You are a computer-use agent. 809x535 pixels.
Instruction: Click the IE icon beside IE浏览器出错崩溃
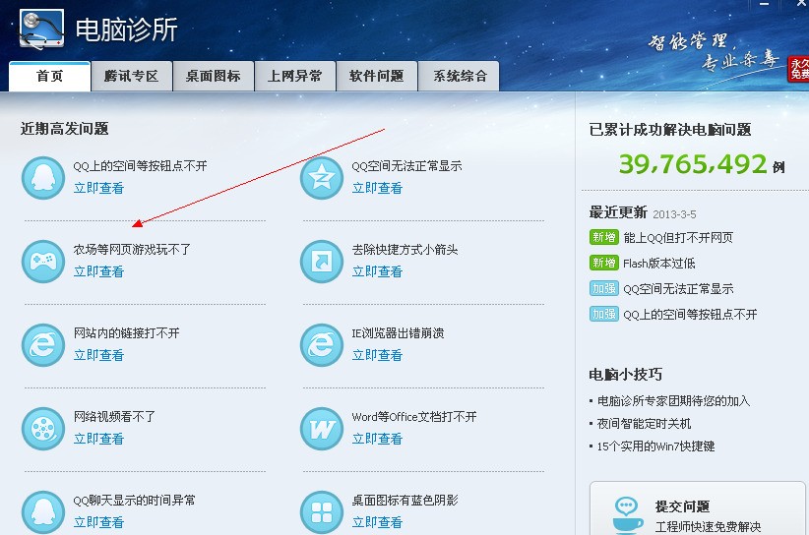click(x=322, y=345)
